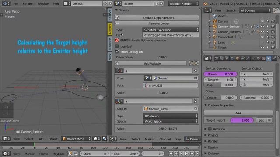Open the Render menu
This screenshot has width=280, height=157.
tap(28, 3)
